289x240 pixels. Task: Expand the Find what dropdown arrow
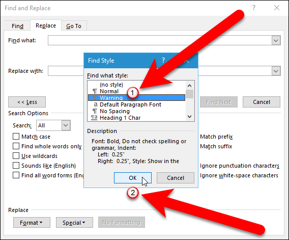[x=276, y=40]
